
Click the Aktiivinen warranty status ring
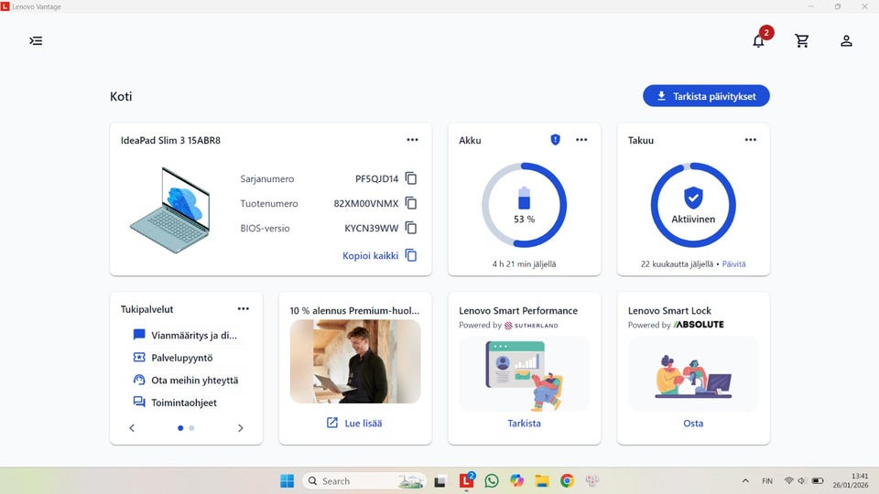pyautogui.click(x=693, y=205)
